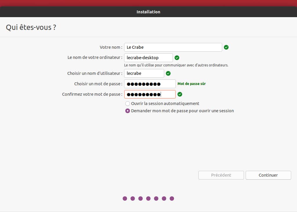Select 'Ouvrir la session automatiquement' option
This screenshot has height=212, width=297.
[x=128, y=104]
